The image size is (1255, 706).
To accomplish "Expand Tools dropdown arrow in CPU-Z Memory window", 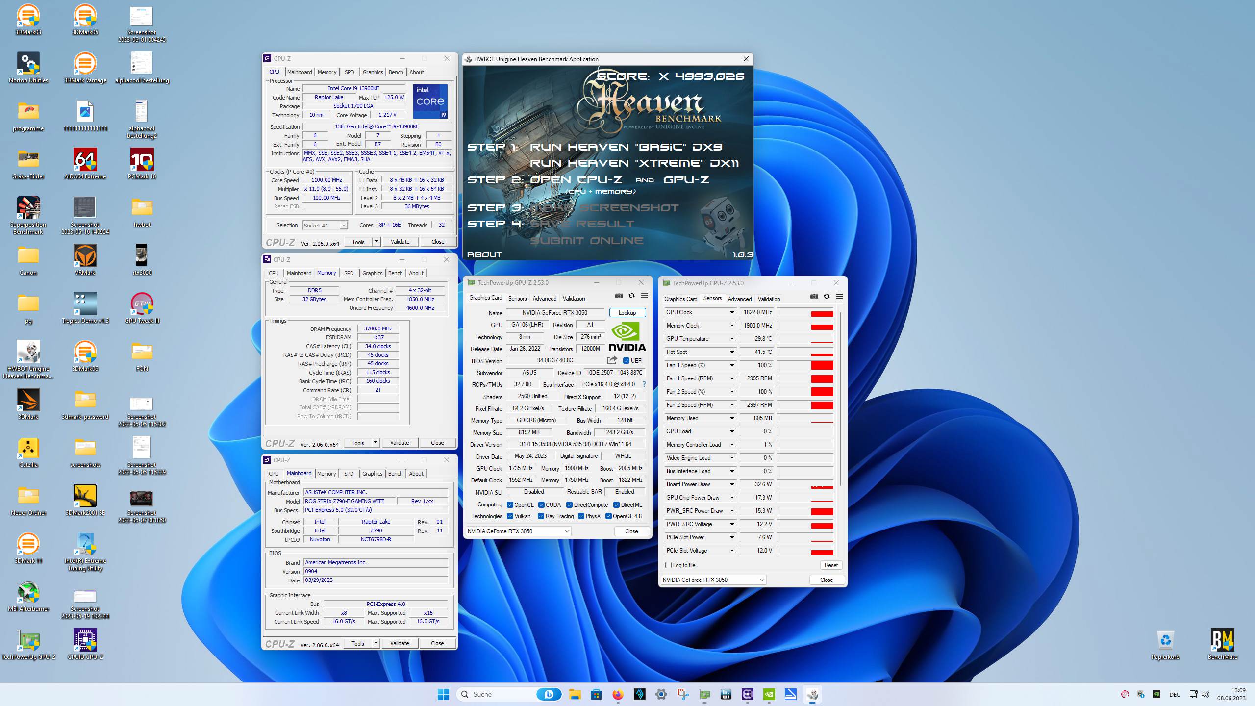I will 376,443.
